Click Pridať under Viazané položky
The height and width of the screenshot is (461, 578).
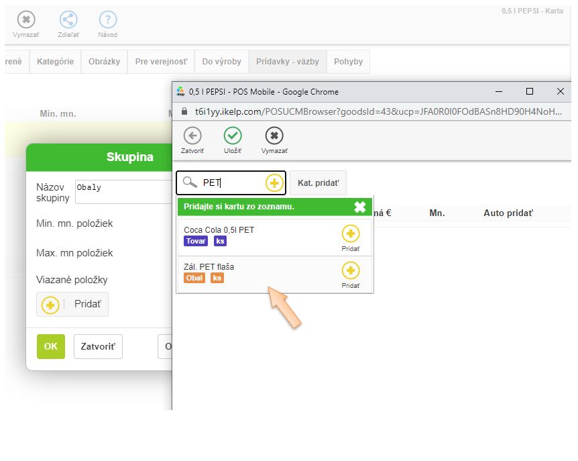[72, 305]
